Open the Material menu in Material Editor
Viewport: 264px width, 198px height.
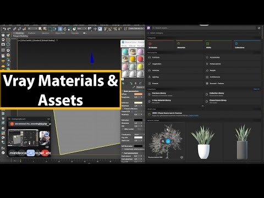(132, 46)
